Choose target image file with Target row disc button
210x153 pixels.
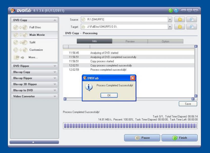[x=192, y=27]
